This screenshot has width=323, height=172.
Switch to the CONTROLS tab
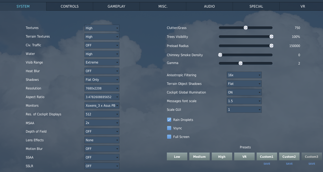(x=70, y=6)
